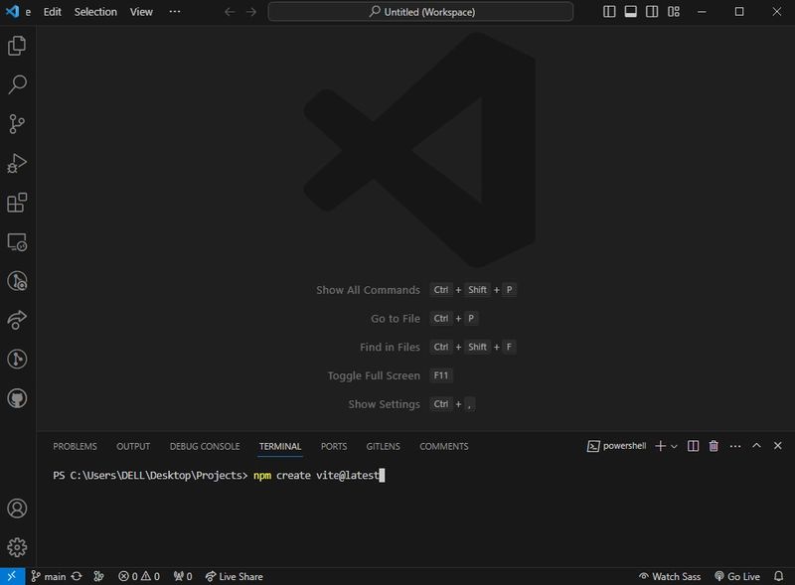Open the Manage settings gear
The width and height of the screenshot is (795, 585).
pos(17,547)
